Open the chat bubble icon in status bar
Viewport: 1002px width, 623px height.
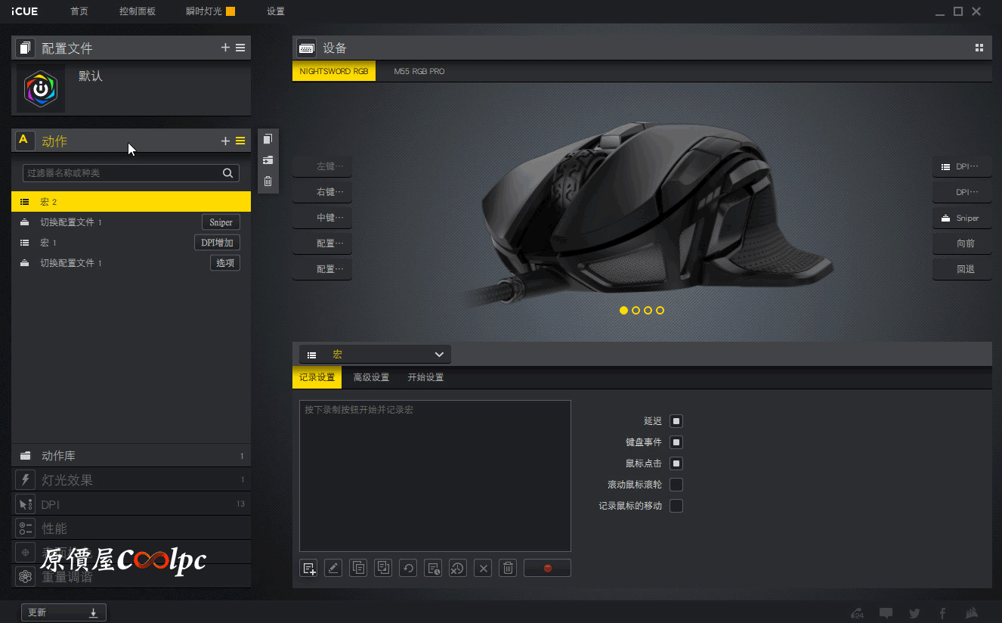886,613
